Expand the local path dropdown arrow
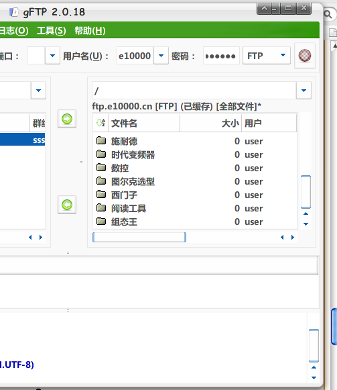The image size is (337, 390). pos(38,91)
